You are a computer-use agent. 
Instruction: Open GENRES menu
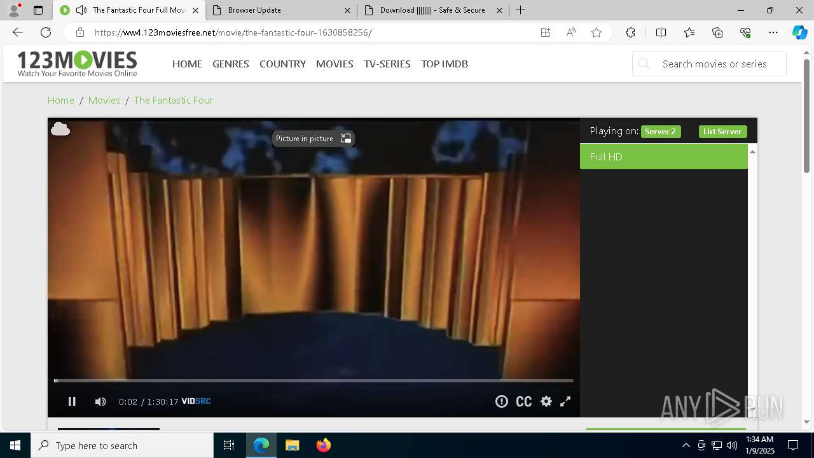point(231,64)
